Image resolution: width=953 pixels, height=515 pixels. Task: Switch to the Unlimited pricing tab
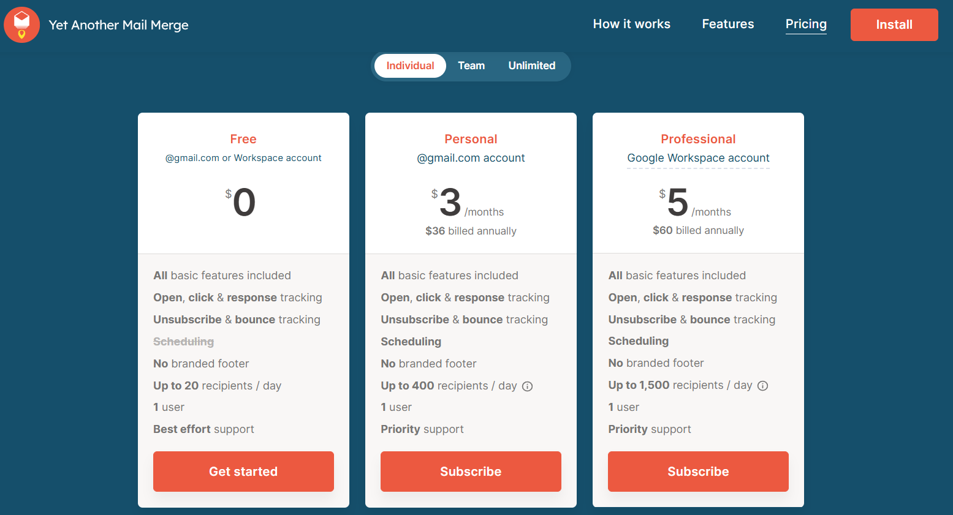pos(532,66)
